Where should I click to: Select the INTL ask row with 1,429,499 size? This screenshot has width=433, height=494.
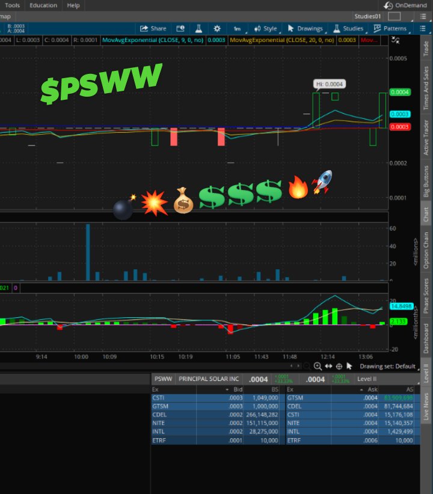point(353,431)
